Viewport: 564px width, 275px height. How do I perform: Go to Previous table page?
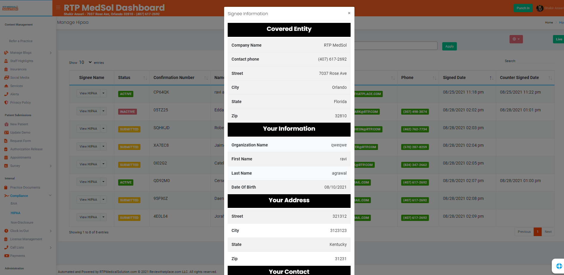coord(524,232)
